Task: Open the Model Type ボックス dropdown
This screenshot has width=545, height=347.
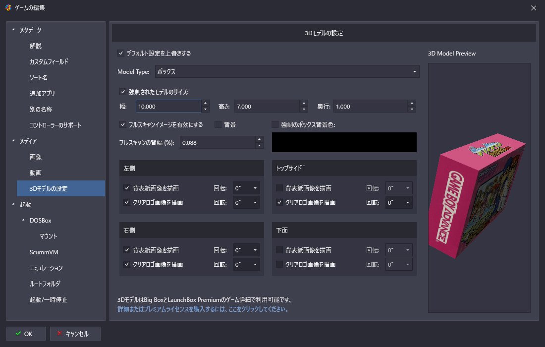Action: (x=287, y=71)
